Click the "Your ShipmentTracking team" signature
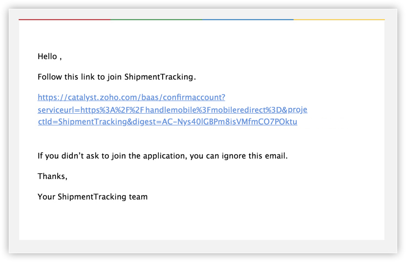Screen dimensions: 406x262 click(92, 197)
